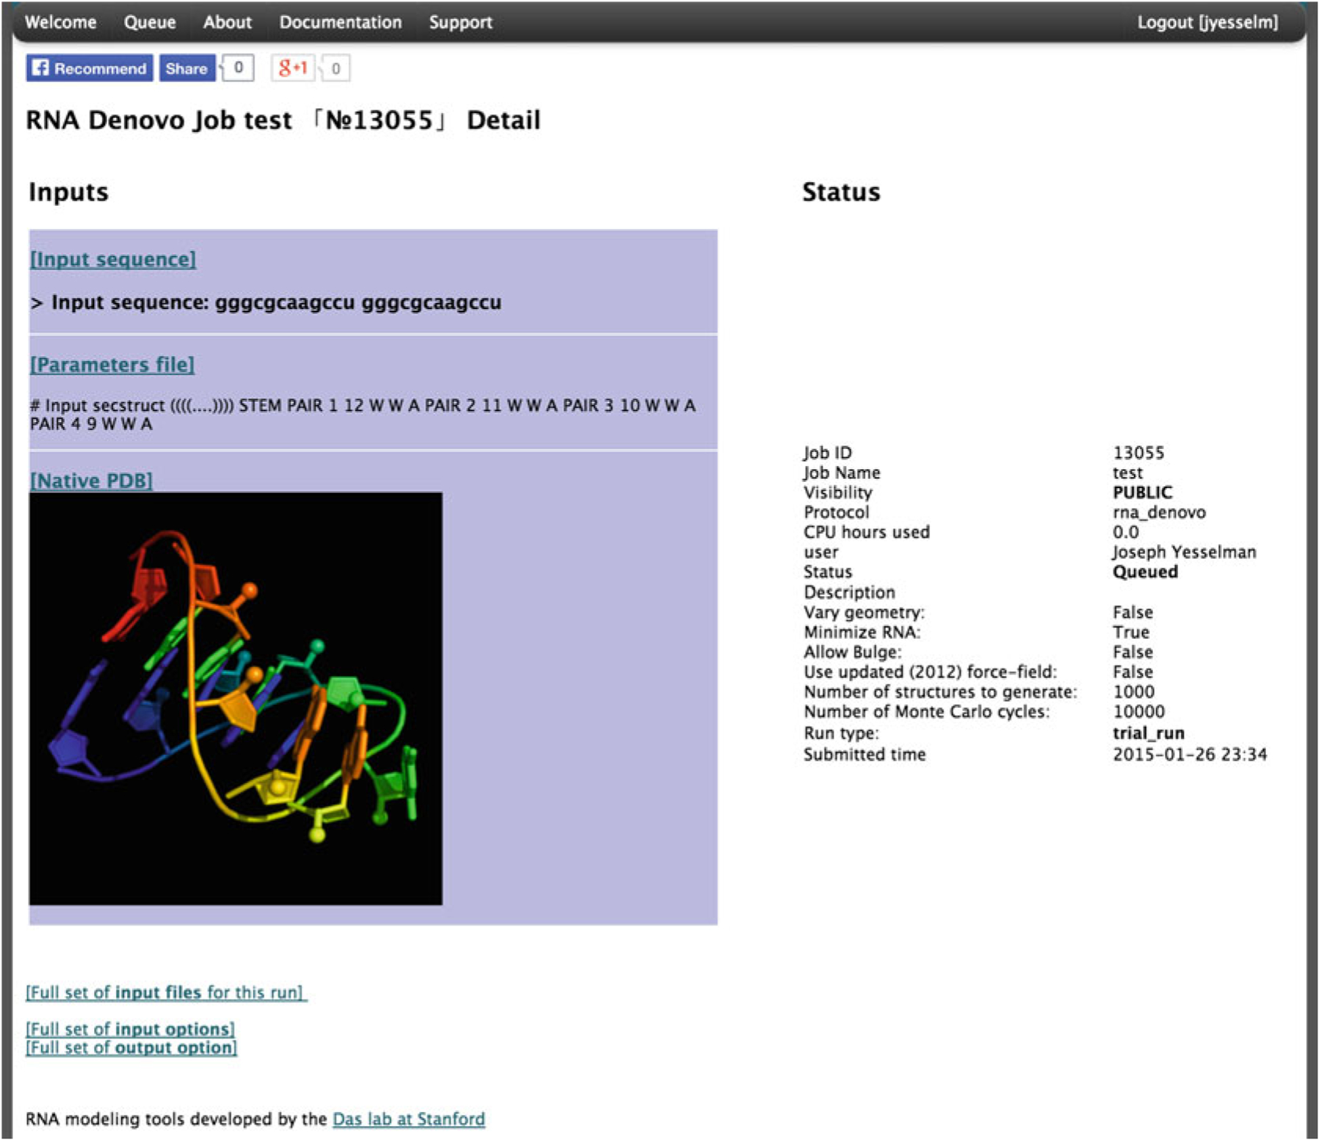Screen dimensions: 1320x1141
Task: Click the Google +1 button
Action: coord(292,68)
